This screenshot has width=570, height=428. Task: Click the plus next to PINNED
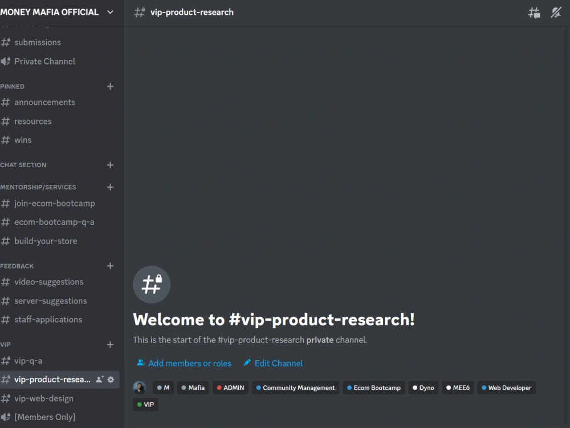(110, 86)
